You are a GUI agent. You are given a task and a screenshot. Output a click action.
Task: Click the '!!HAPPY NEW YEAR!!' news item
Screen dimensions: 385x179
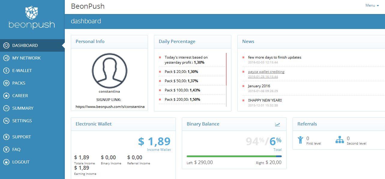[265, 100]
